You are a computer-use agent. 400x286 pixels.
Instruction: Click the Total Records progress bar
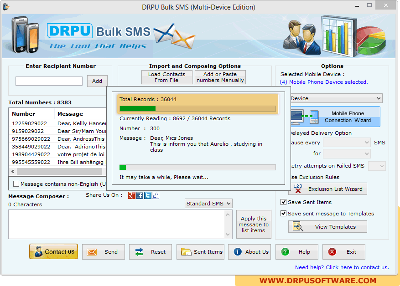[x=197, y=109]
